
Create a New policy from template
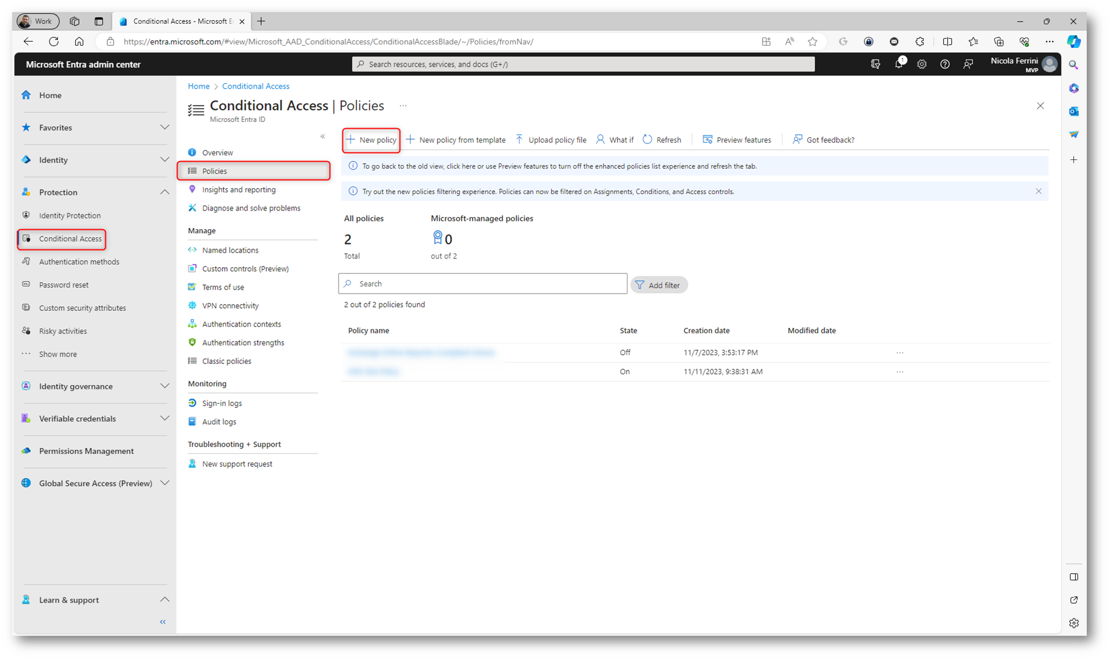click(455, 140)
